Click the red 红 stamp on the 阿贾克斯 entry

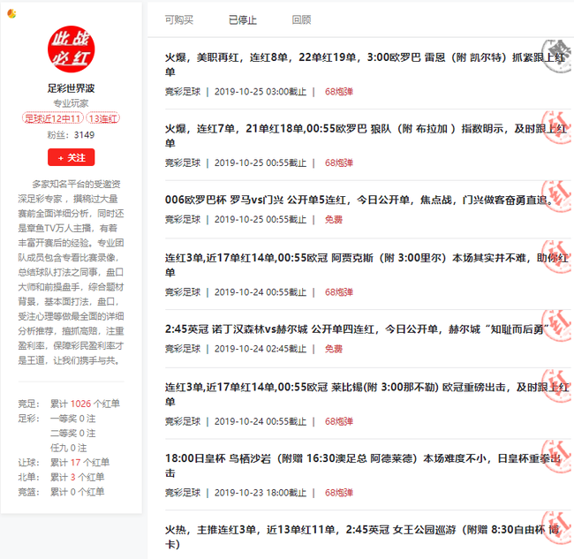[557, 256]
